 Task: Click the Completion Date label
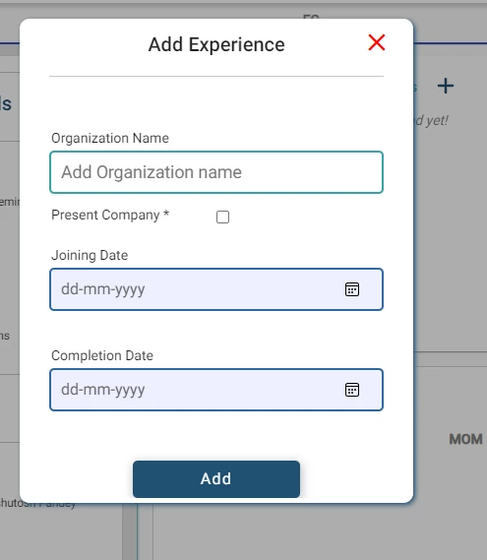pos(102,355)
